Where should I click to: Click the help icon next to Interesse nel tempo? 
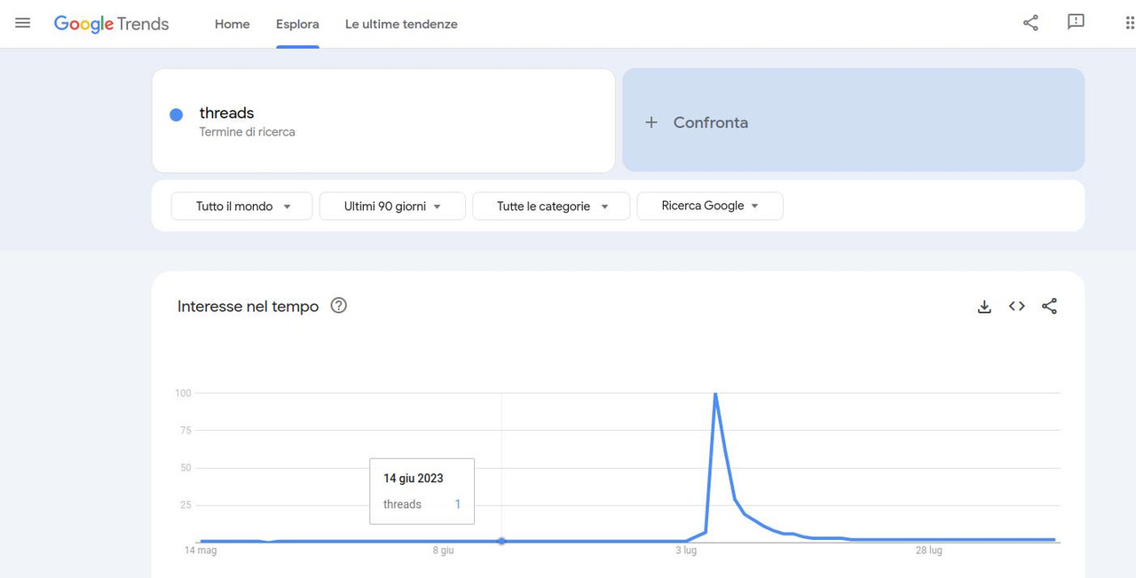tap(338, 306)
